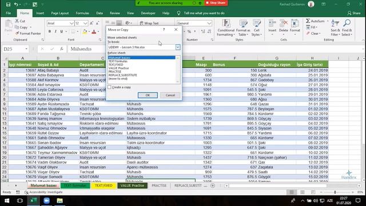Click the Share button at top right
The image size is (366, 206).
[x=354, y=13]
